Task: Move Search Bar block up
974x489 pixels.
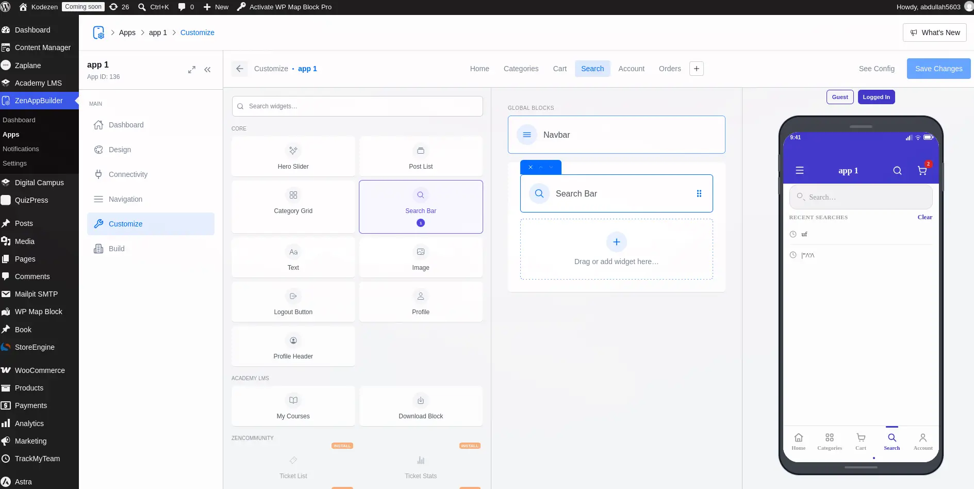Action: point(541,167)
